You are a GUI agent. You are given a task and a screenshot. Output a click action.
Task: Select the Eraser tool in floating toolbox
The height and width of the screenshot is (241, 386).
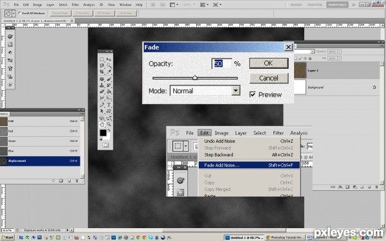pyautogui.click(x=102, y=91)
